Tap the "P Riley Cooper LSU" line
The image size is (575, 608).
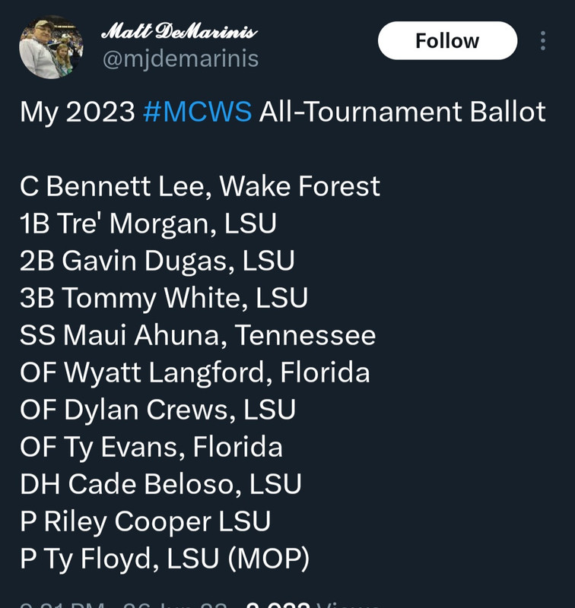(145, 521)
